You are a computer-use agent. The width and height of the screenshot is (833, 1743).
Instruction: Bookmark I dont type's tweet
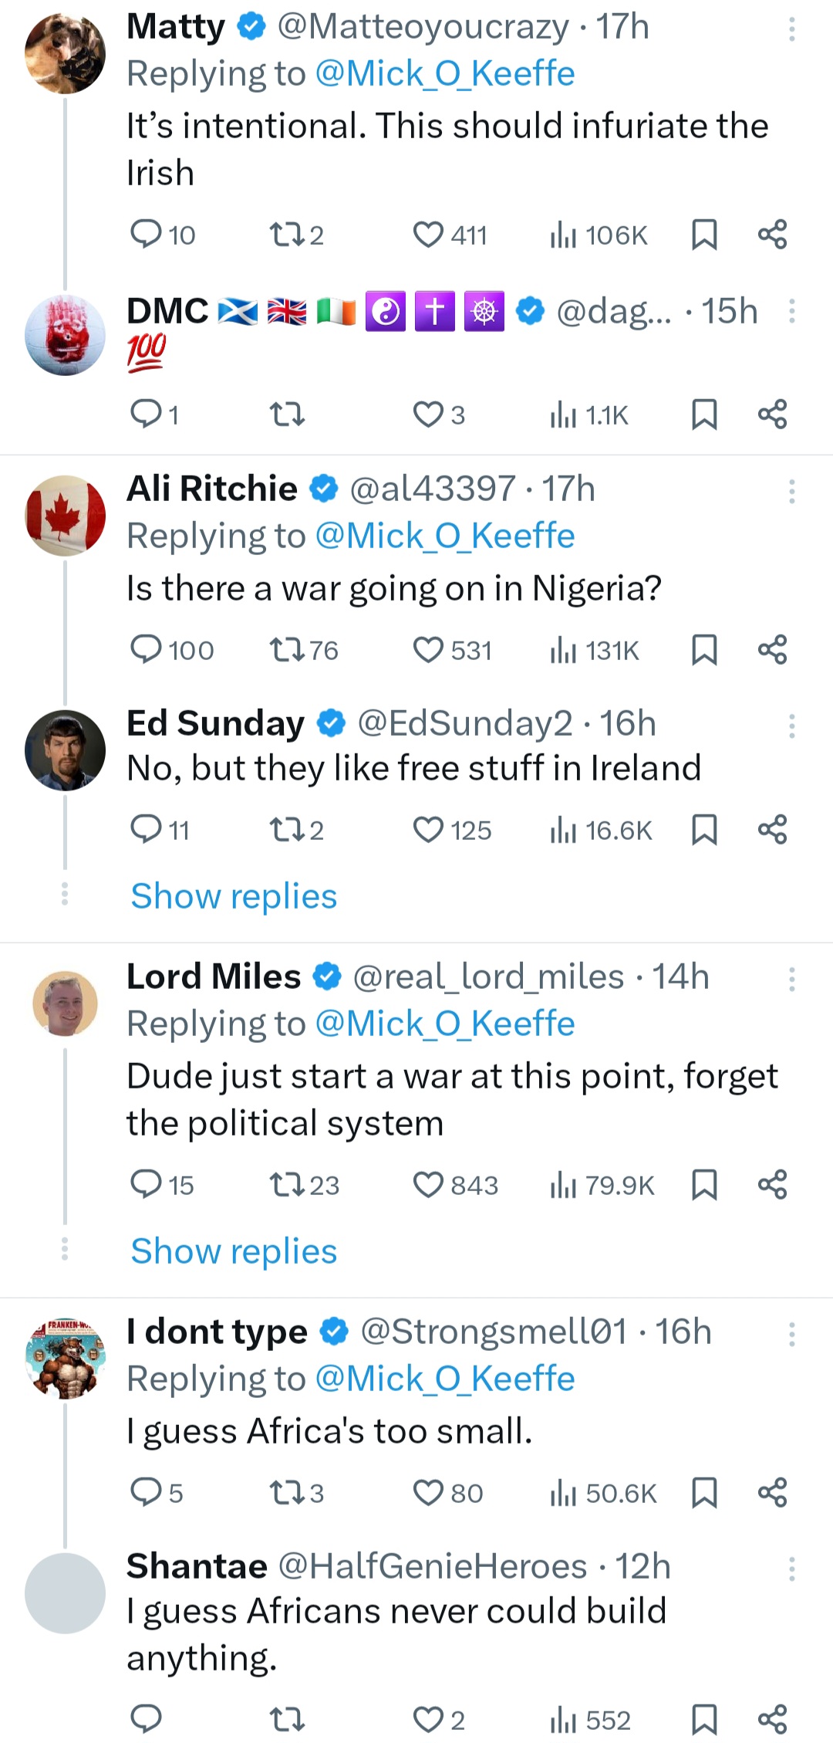pos(704,1493)
